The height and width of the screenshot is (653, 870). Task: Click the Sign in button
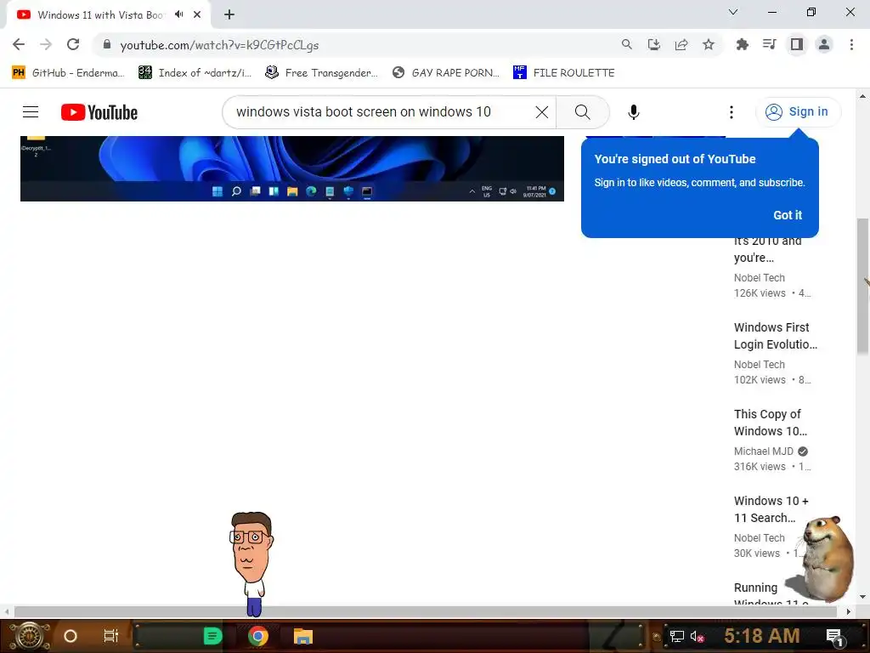[x=798, y=112]
